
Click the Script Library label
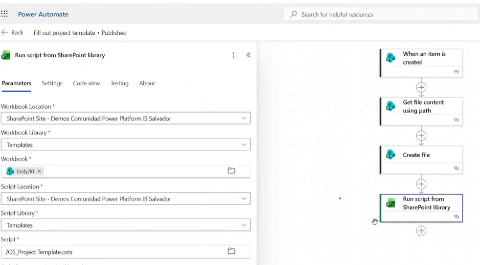point(18,213)
